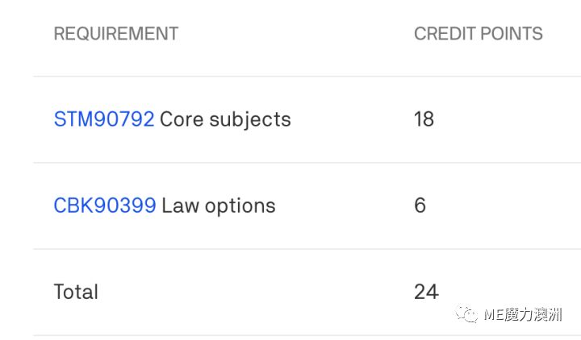Image resolution: width=581 pixels, height=340 pixels.
Task: Click the word options after Law
Action: [x=240, y=207]
